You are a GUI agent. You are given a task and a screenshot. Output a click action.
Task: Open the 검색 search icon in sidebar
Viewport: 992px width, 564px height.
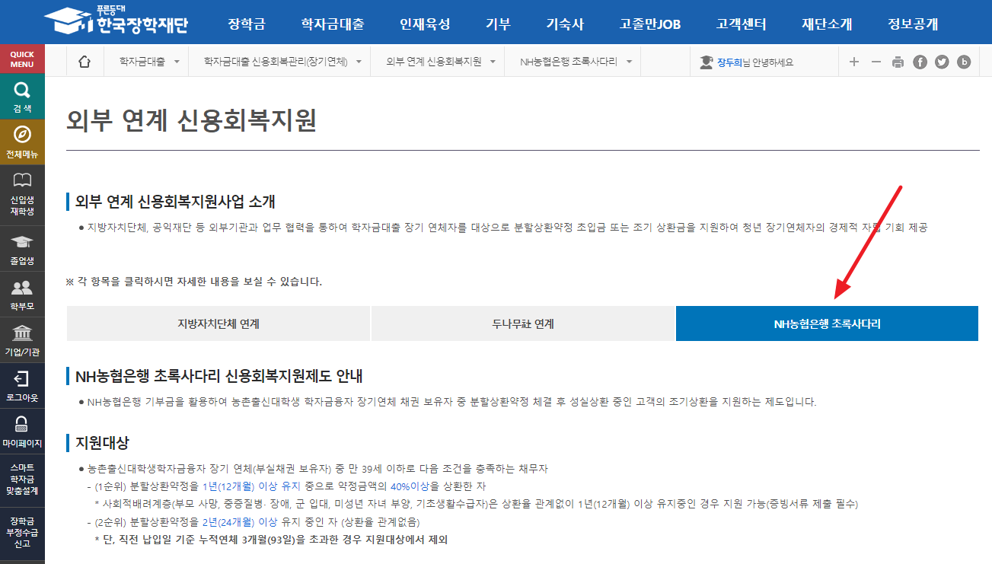point(22,97)
